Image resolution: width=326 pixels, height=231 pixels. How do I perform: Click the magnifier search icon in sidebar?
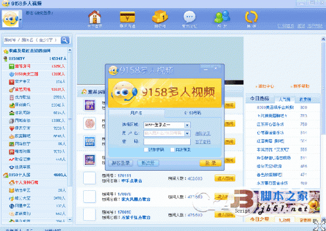coord(65,40)
